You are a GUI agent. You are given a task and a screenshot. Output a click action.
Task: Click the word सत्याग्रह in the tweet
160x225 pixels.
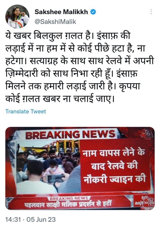coord(44,61)
